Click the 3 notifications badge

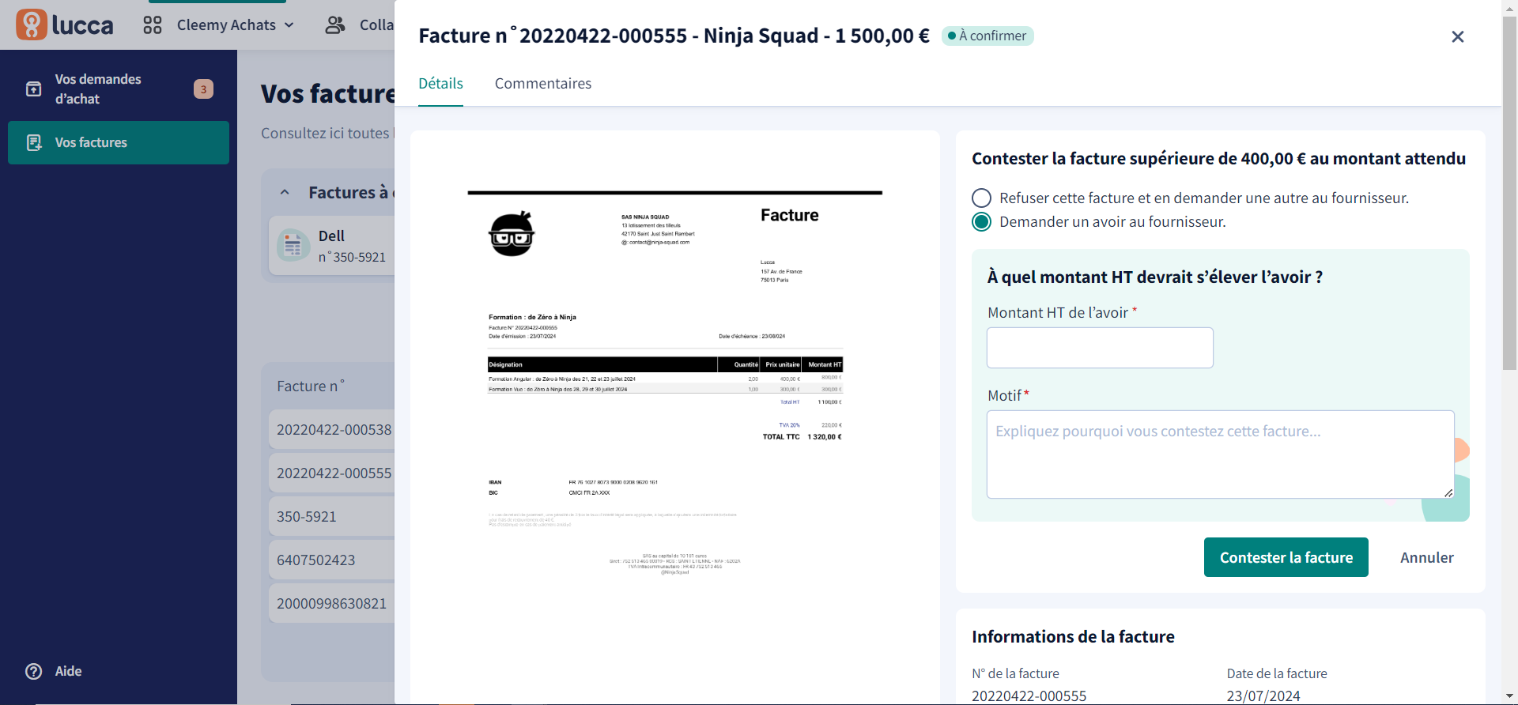pyautogui.click(x=203, y=89)
